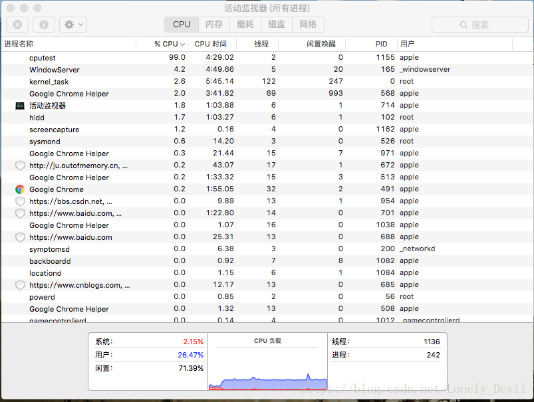
Task: Click the 搜索 search field
Action: click(480, 25)
